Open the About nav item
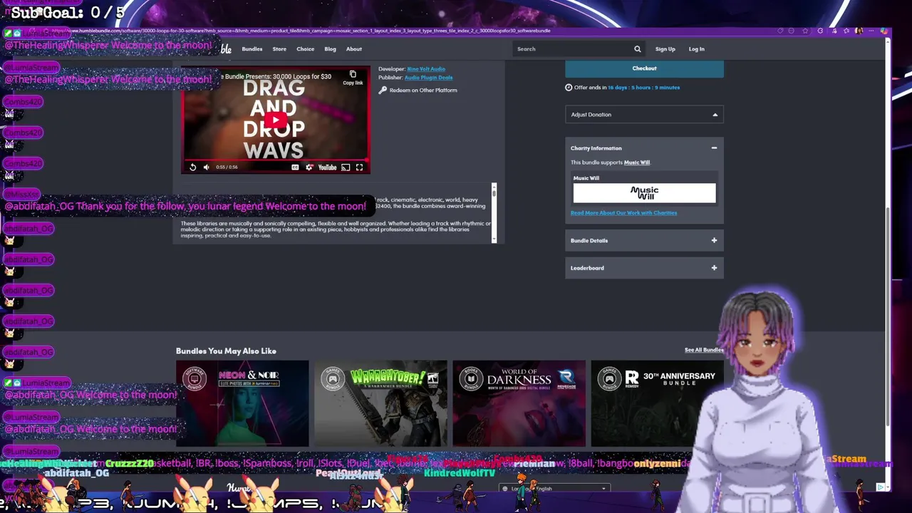This screenshot has height=513, width=912. pos(353,49)
